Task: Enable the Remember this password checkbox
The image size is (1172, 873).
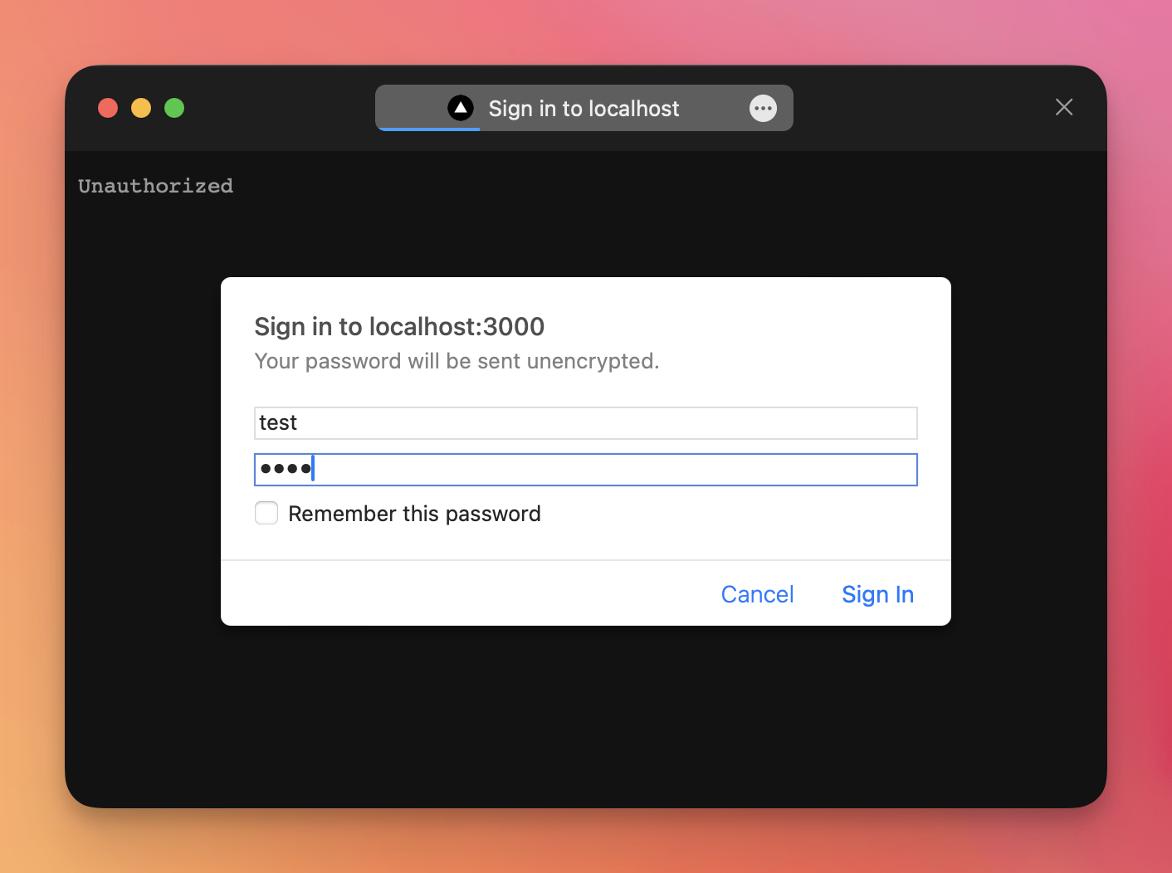Action: pyautogui.click(x=266, y=513)
